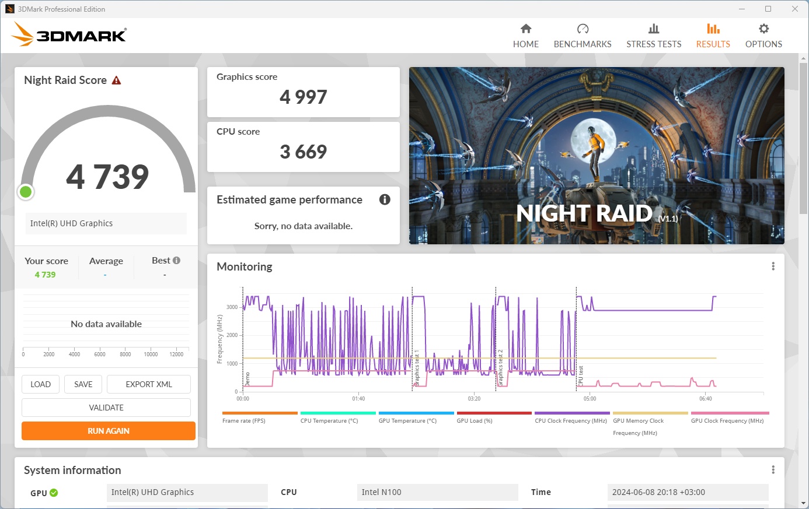This screenshot has width=809, height=509.
Task: Click the Average score label
Action: tap(106, 261)
